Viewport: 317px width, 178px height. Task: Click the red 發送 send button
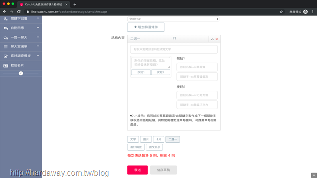pos(138,170)
